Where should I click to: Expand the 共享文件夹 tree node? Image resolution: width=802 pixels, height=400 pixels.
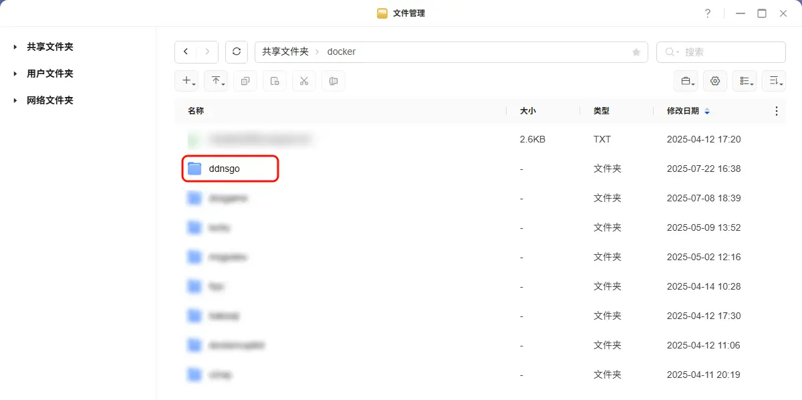tap(15, 47)
